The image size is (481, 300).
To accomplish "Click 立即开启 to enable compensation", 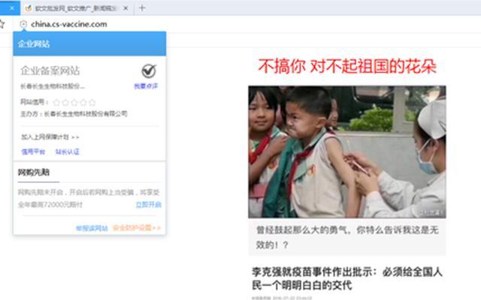I will click(x=148, y=204).
